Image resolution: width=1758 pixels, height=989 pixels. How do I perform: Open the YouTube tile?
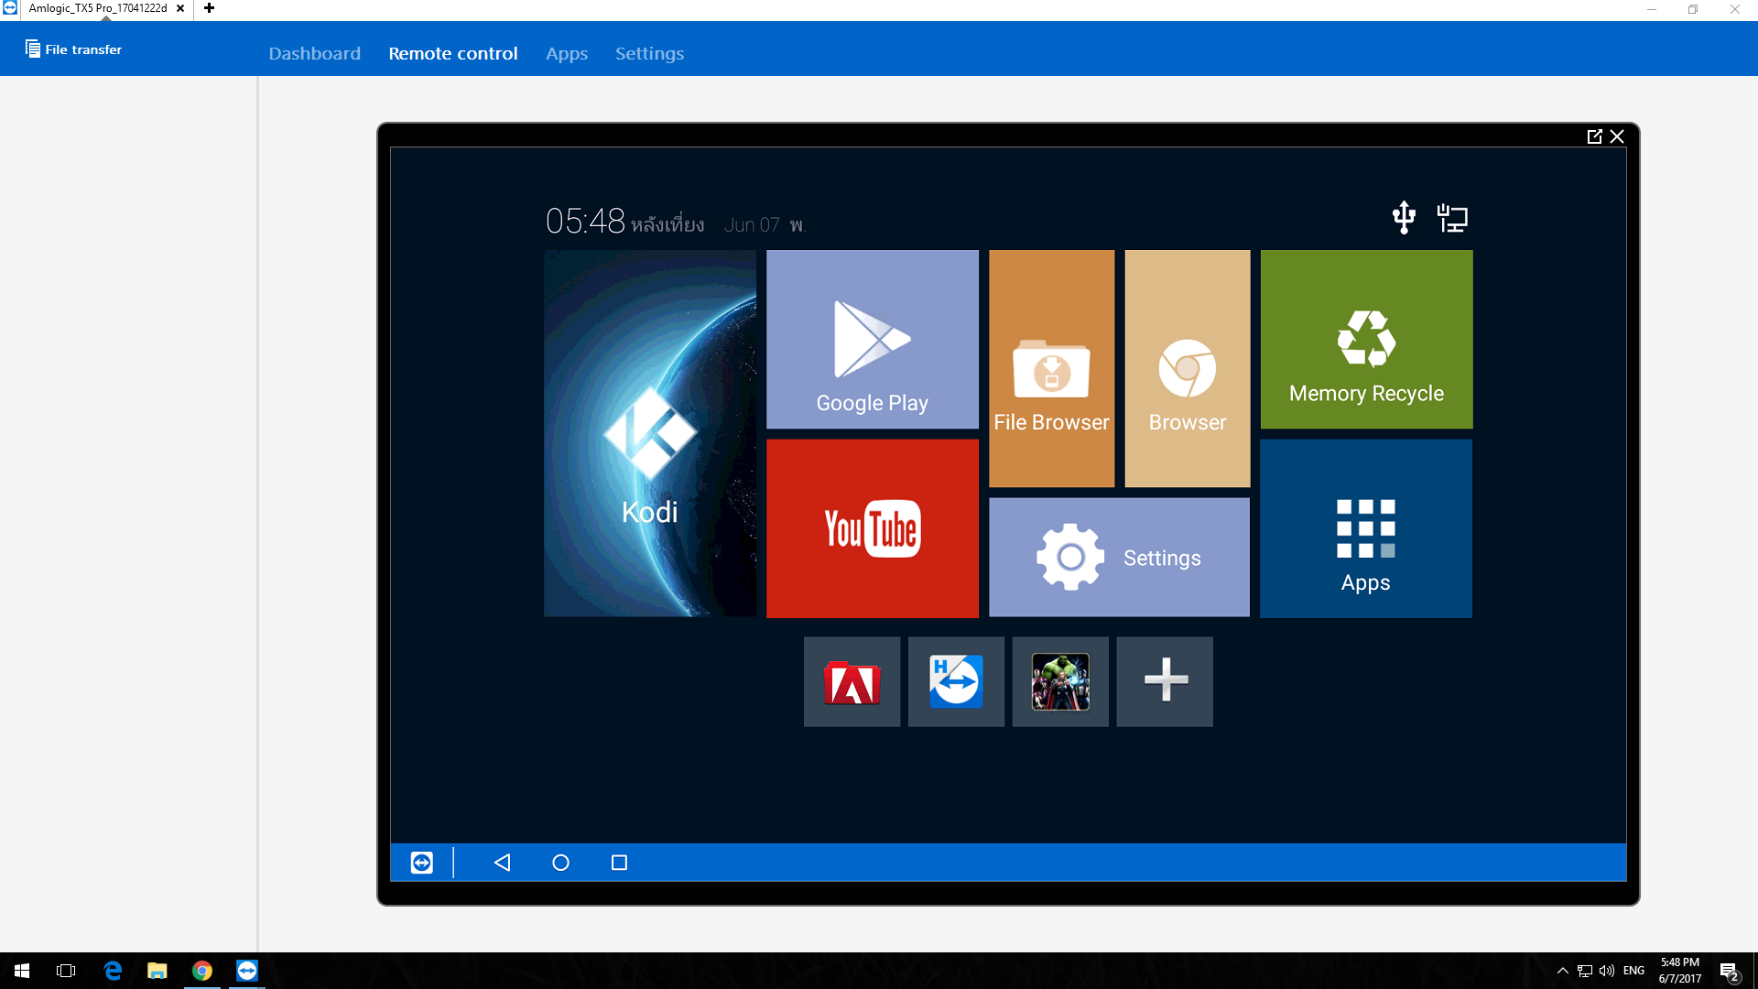coord(872,528)
